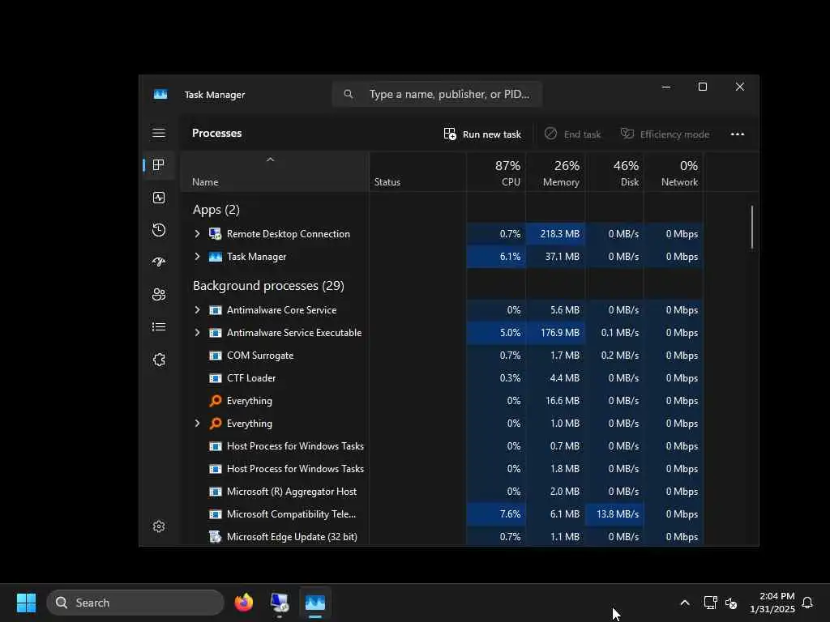Select the first Everything process without expander
The image size is (830, 622).
(442, 401)
